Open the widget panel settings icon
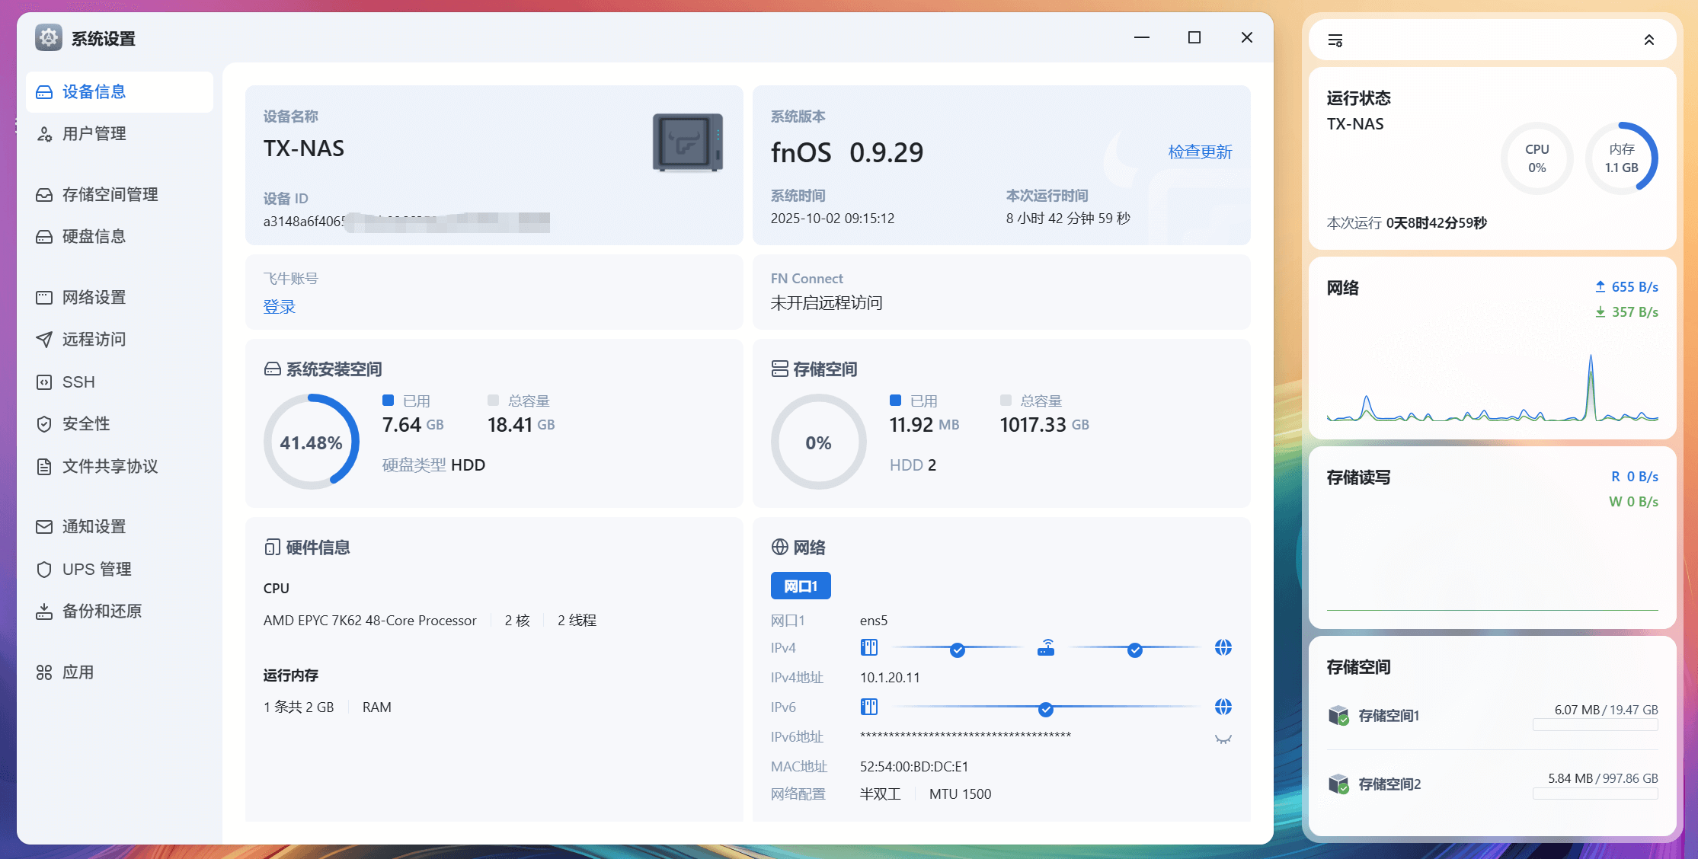This screenshot has height=859, width=1698. (1335, 40)
